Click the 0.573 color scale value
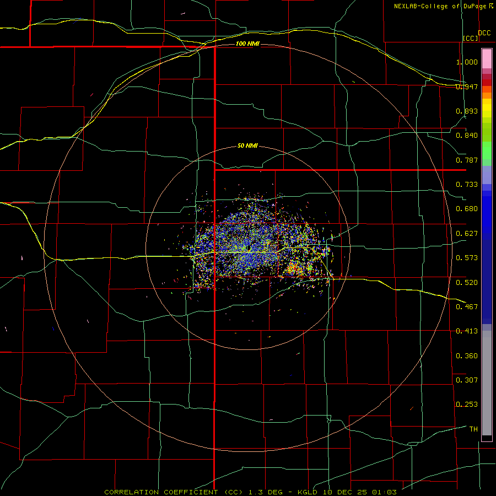Viewport: 496px width, 496px height. [x=467, y=258]
